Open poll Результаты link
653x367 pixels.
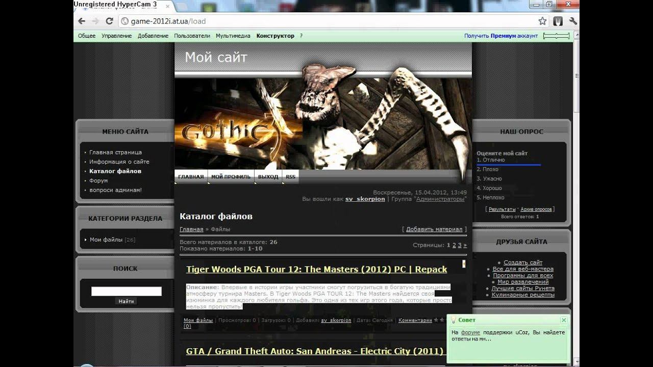pos(502,209)
